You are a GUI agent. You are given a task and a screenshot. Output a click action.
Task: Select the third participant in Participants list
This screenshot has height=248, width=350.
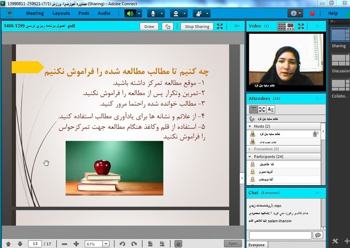pos(284,180)
